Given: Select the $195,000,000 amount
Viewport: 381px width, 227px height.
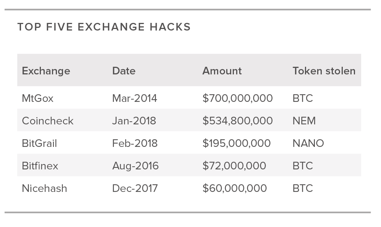Looking at the screenshot, I should pyautogui.click(x=237, y=143).
